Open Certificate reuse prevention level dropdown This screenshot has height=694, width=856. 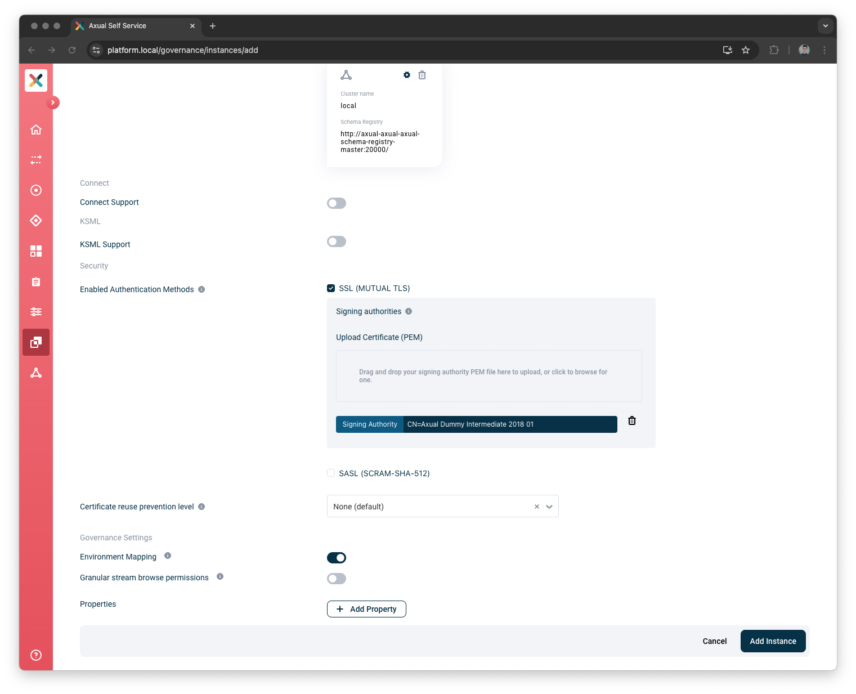pyautogui.click(x=443, y=506)
